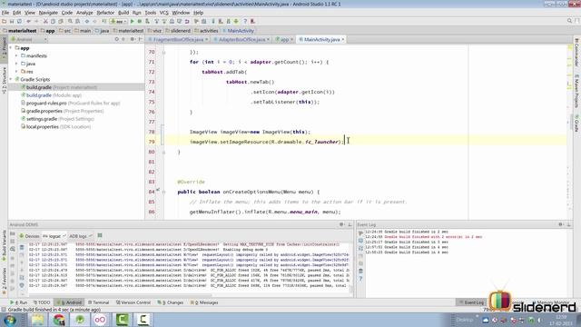Expand the manifests folder
Screen dimensions: 581x327
(x=16, y=55)
